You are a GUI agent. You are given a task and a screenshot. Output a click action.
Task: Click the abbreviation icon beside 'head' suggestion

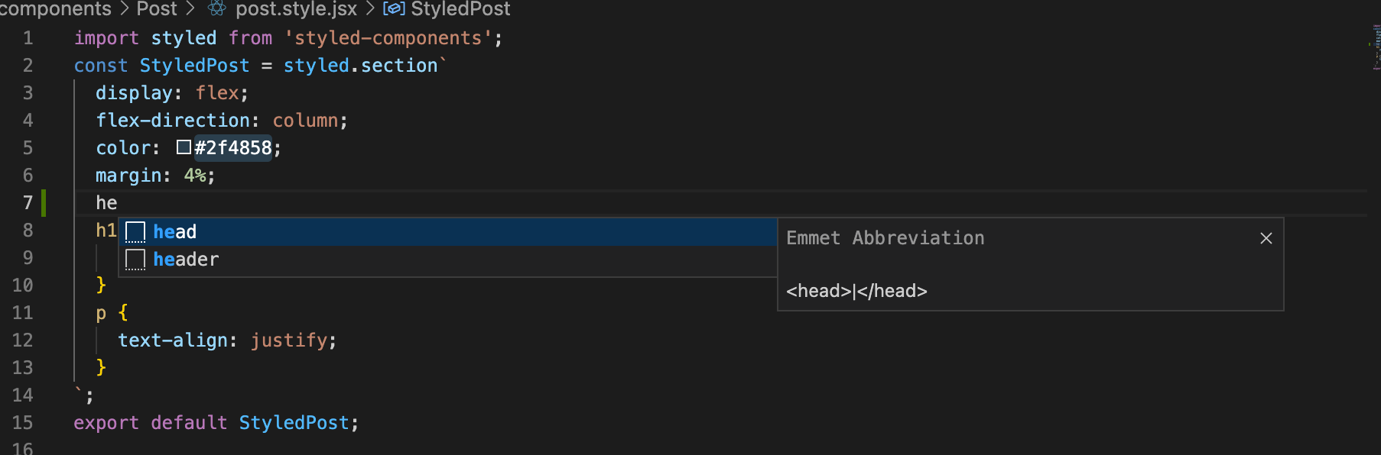pyautogui.click(x=135, y=231)
